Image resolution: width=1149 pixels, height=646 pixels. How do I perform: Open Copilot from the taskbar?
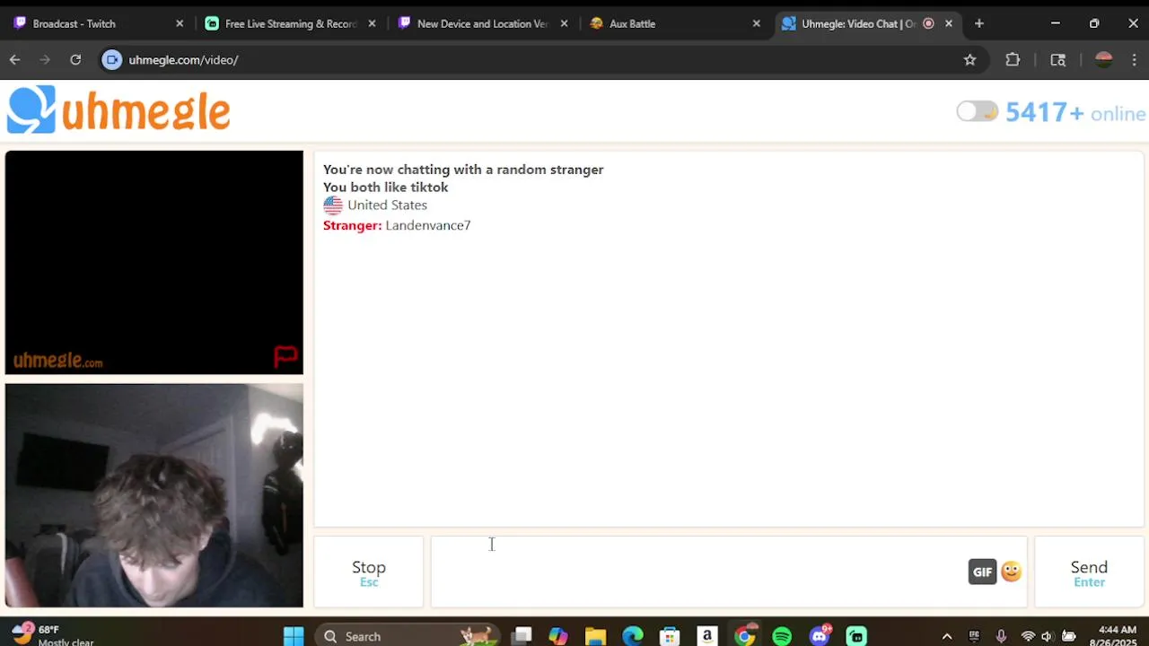[x=558, y=636]
